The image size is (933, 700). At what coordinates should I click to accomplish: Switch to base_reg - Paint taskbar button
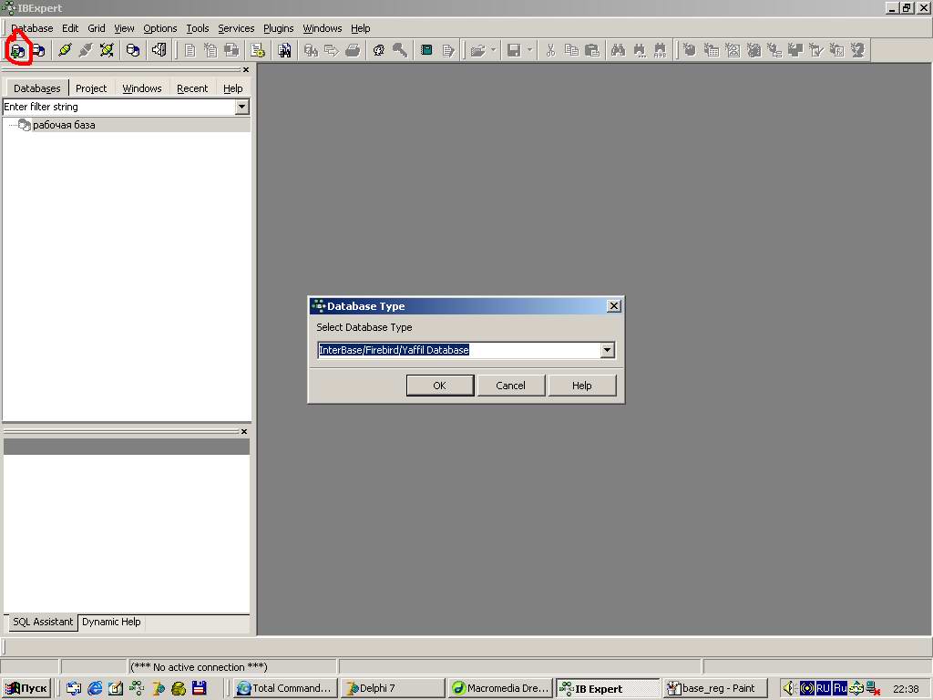tap(715, 688)
